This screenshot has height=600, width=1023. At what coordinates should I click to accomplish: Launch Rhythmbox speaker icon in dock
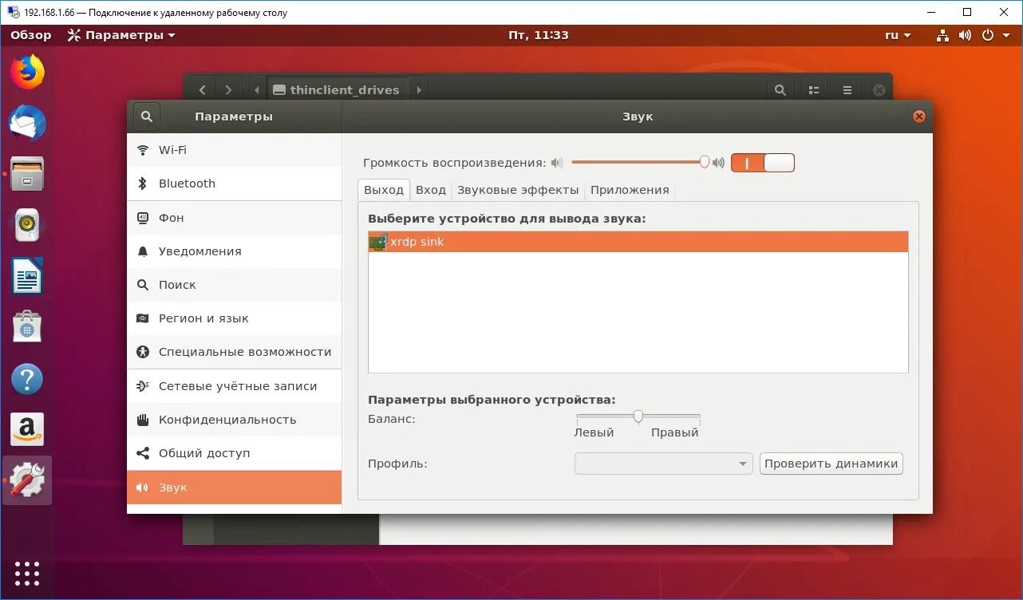(x=27, y=225)
